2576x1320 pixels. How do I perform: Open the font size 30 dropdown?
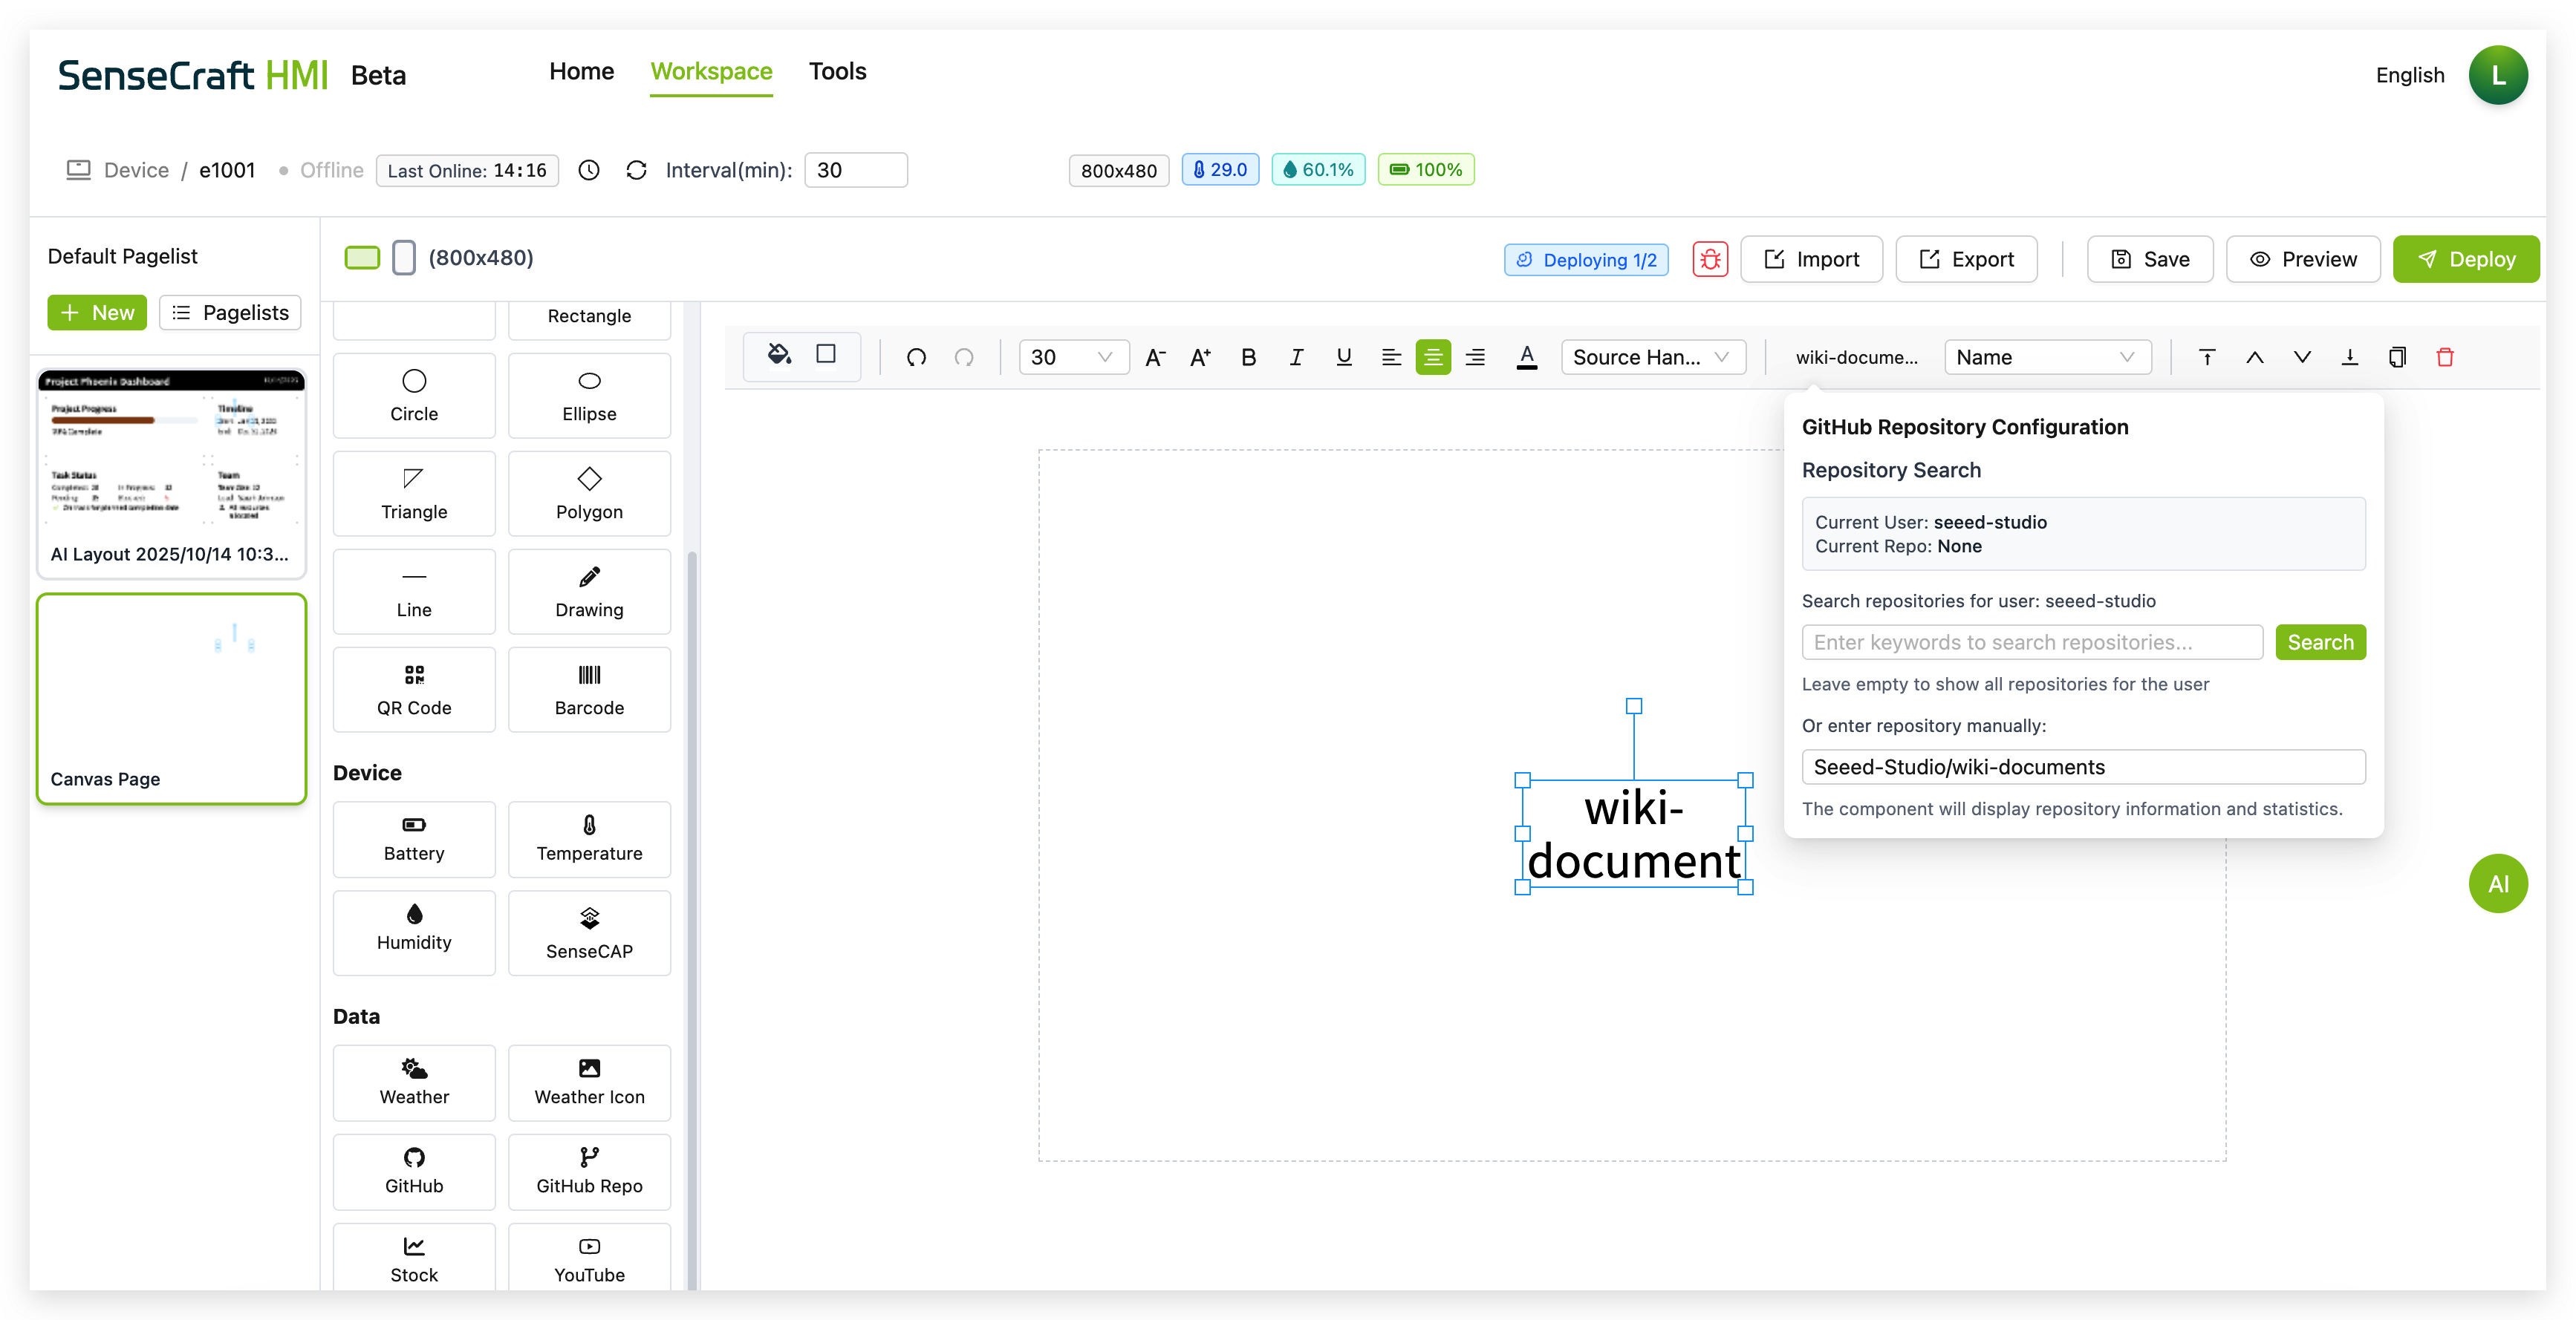(x=1072, y=358)
